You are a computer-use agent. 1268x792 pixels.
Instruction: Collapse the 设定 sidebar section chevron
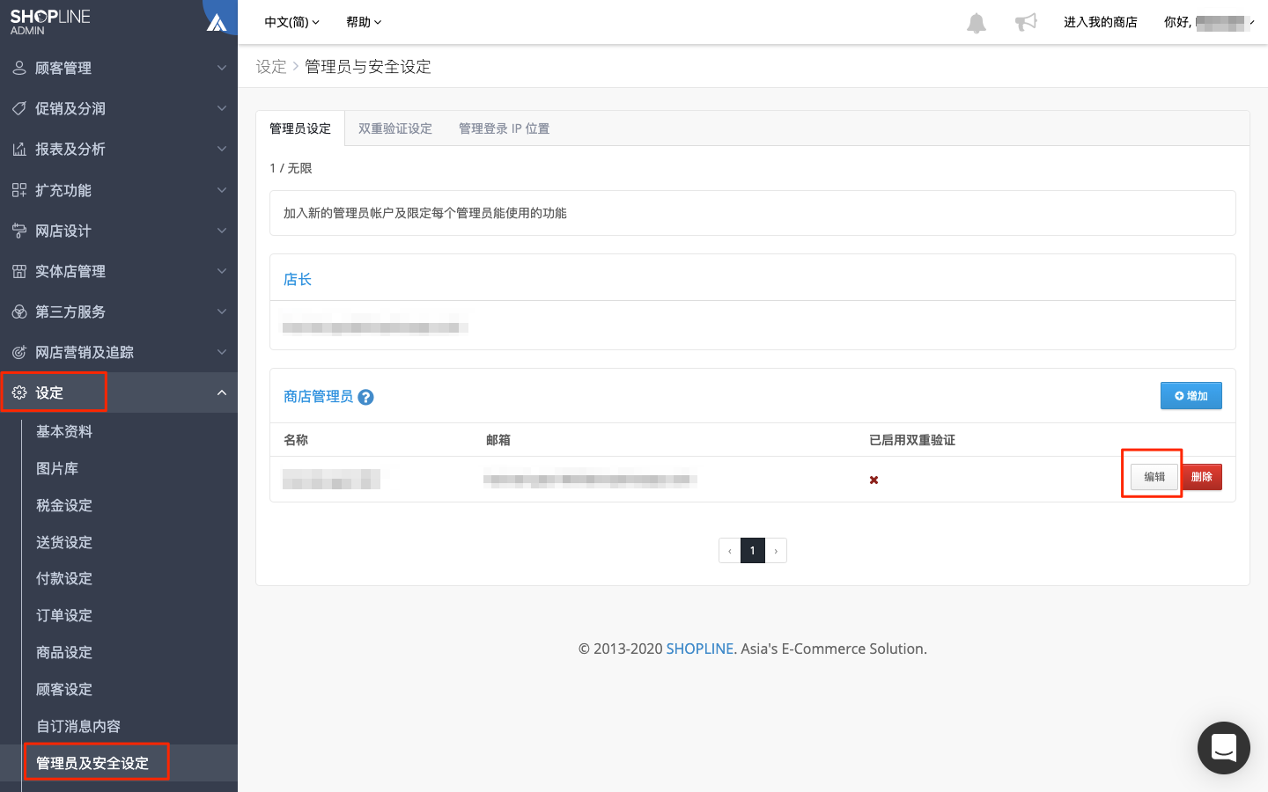click(222, 392)
